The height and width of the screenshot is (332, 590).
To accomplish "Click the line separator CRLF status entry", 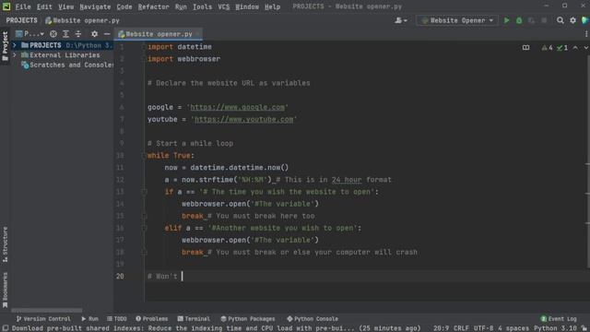I will 461,328.
